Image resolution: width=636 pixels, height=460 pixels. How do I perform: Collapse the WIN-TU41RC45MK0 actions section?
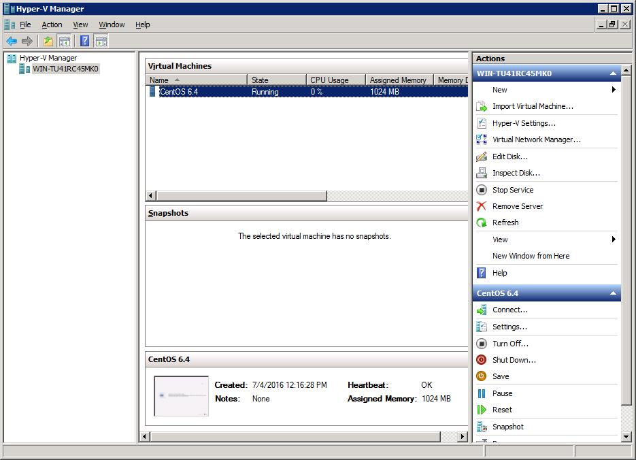click(x=613, y=73)
